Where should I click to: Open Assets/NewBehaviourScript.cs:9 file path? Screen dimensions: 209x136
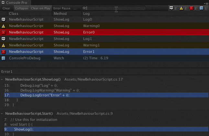coord(85,113)
